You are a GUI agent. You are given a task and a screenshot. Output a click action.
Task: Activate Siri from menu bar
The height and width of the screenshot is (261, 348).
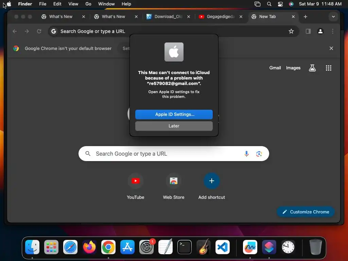click(x=291, y=4)
